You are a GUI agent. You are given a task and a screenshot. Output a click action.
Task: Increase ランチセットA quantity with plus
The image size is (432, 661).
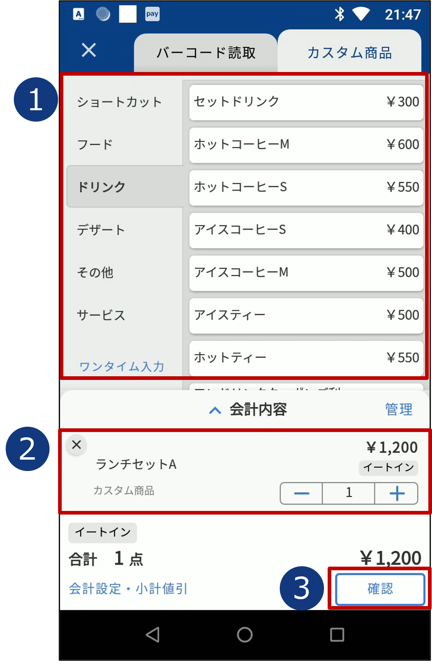[397, 493]
